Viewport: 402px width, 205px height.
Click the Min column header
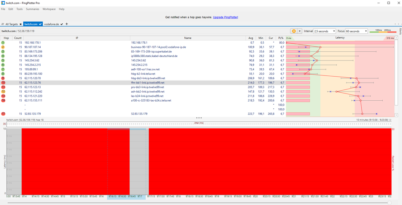point(261,38)
